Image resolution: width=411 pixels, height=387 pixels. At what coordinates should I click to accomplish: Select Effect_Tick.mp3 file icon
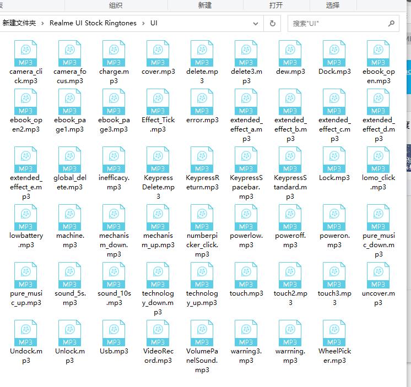pyautogui.click(x=158, y=102)
